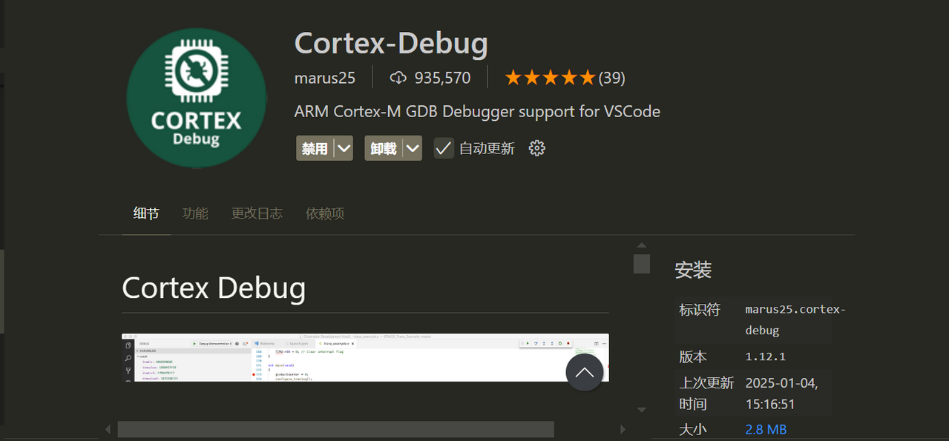This screenshot has width=949, height=441.
Task: Click the horizontal scrollbar thumb
Action: 335,429
